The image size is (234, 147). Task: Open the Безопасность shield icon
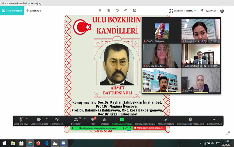57,120
